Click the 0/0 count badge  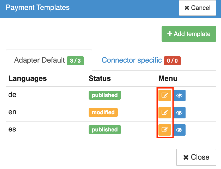coord(172,61)
